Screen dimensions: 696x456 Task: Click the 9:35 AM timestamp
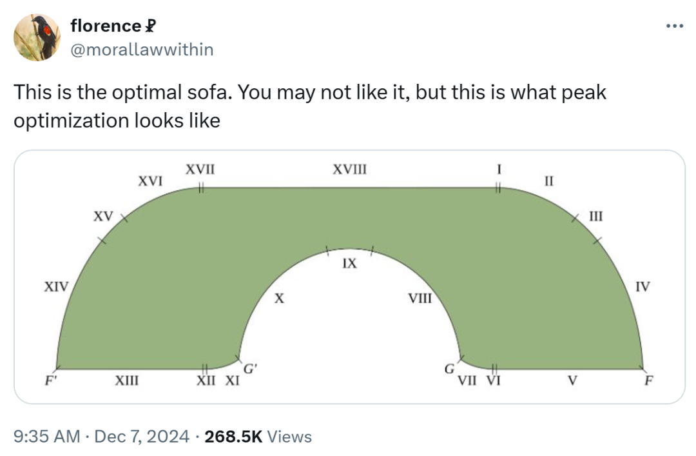(x=47, y=437)
